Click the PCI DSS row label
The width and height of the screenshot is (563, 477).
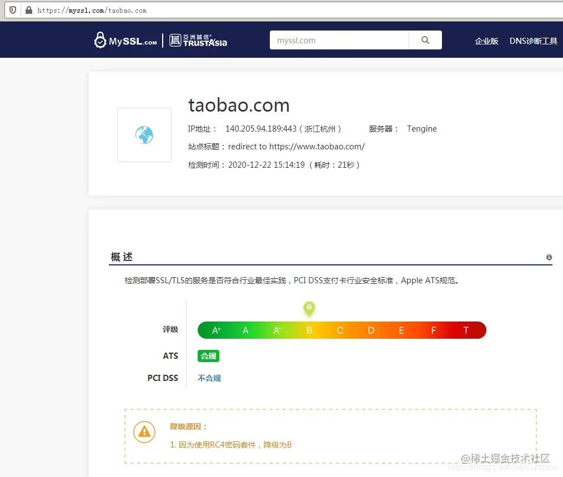pyautogui.click(x=163, y=378)
